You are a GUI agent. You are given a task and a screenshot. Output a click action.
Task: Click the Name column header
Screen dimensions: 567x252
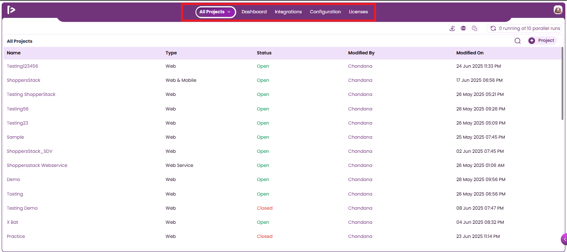pyautogui.click(x=14, y=53)
